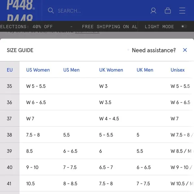This screenshot has width=194, height=194.
Task: Open the user account icon
Action: [x=153, y=11]
